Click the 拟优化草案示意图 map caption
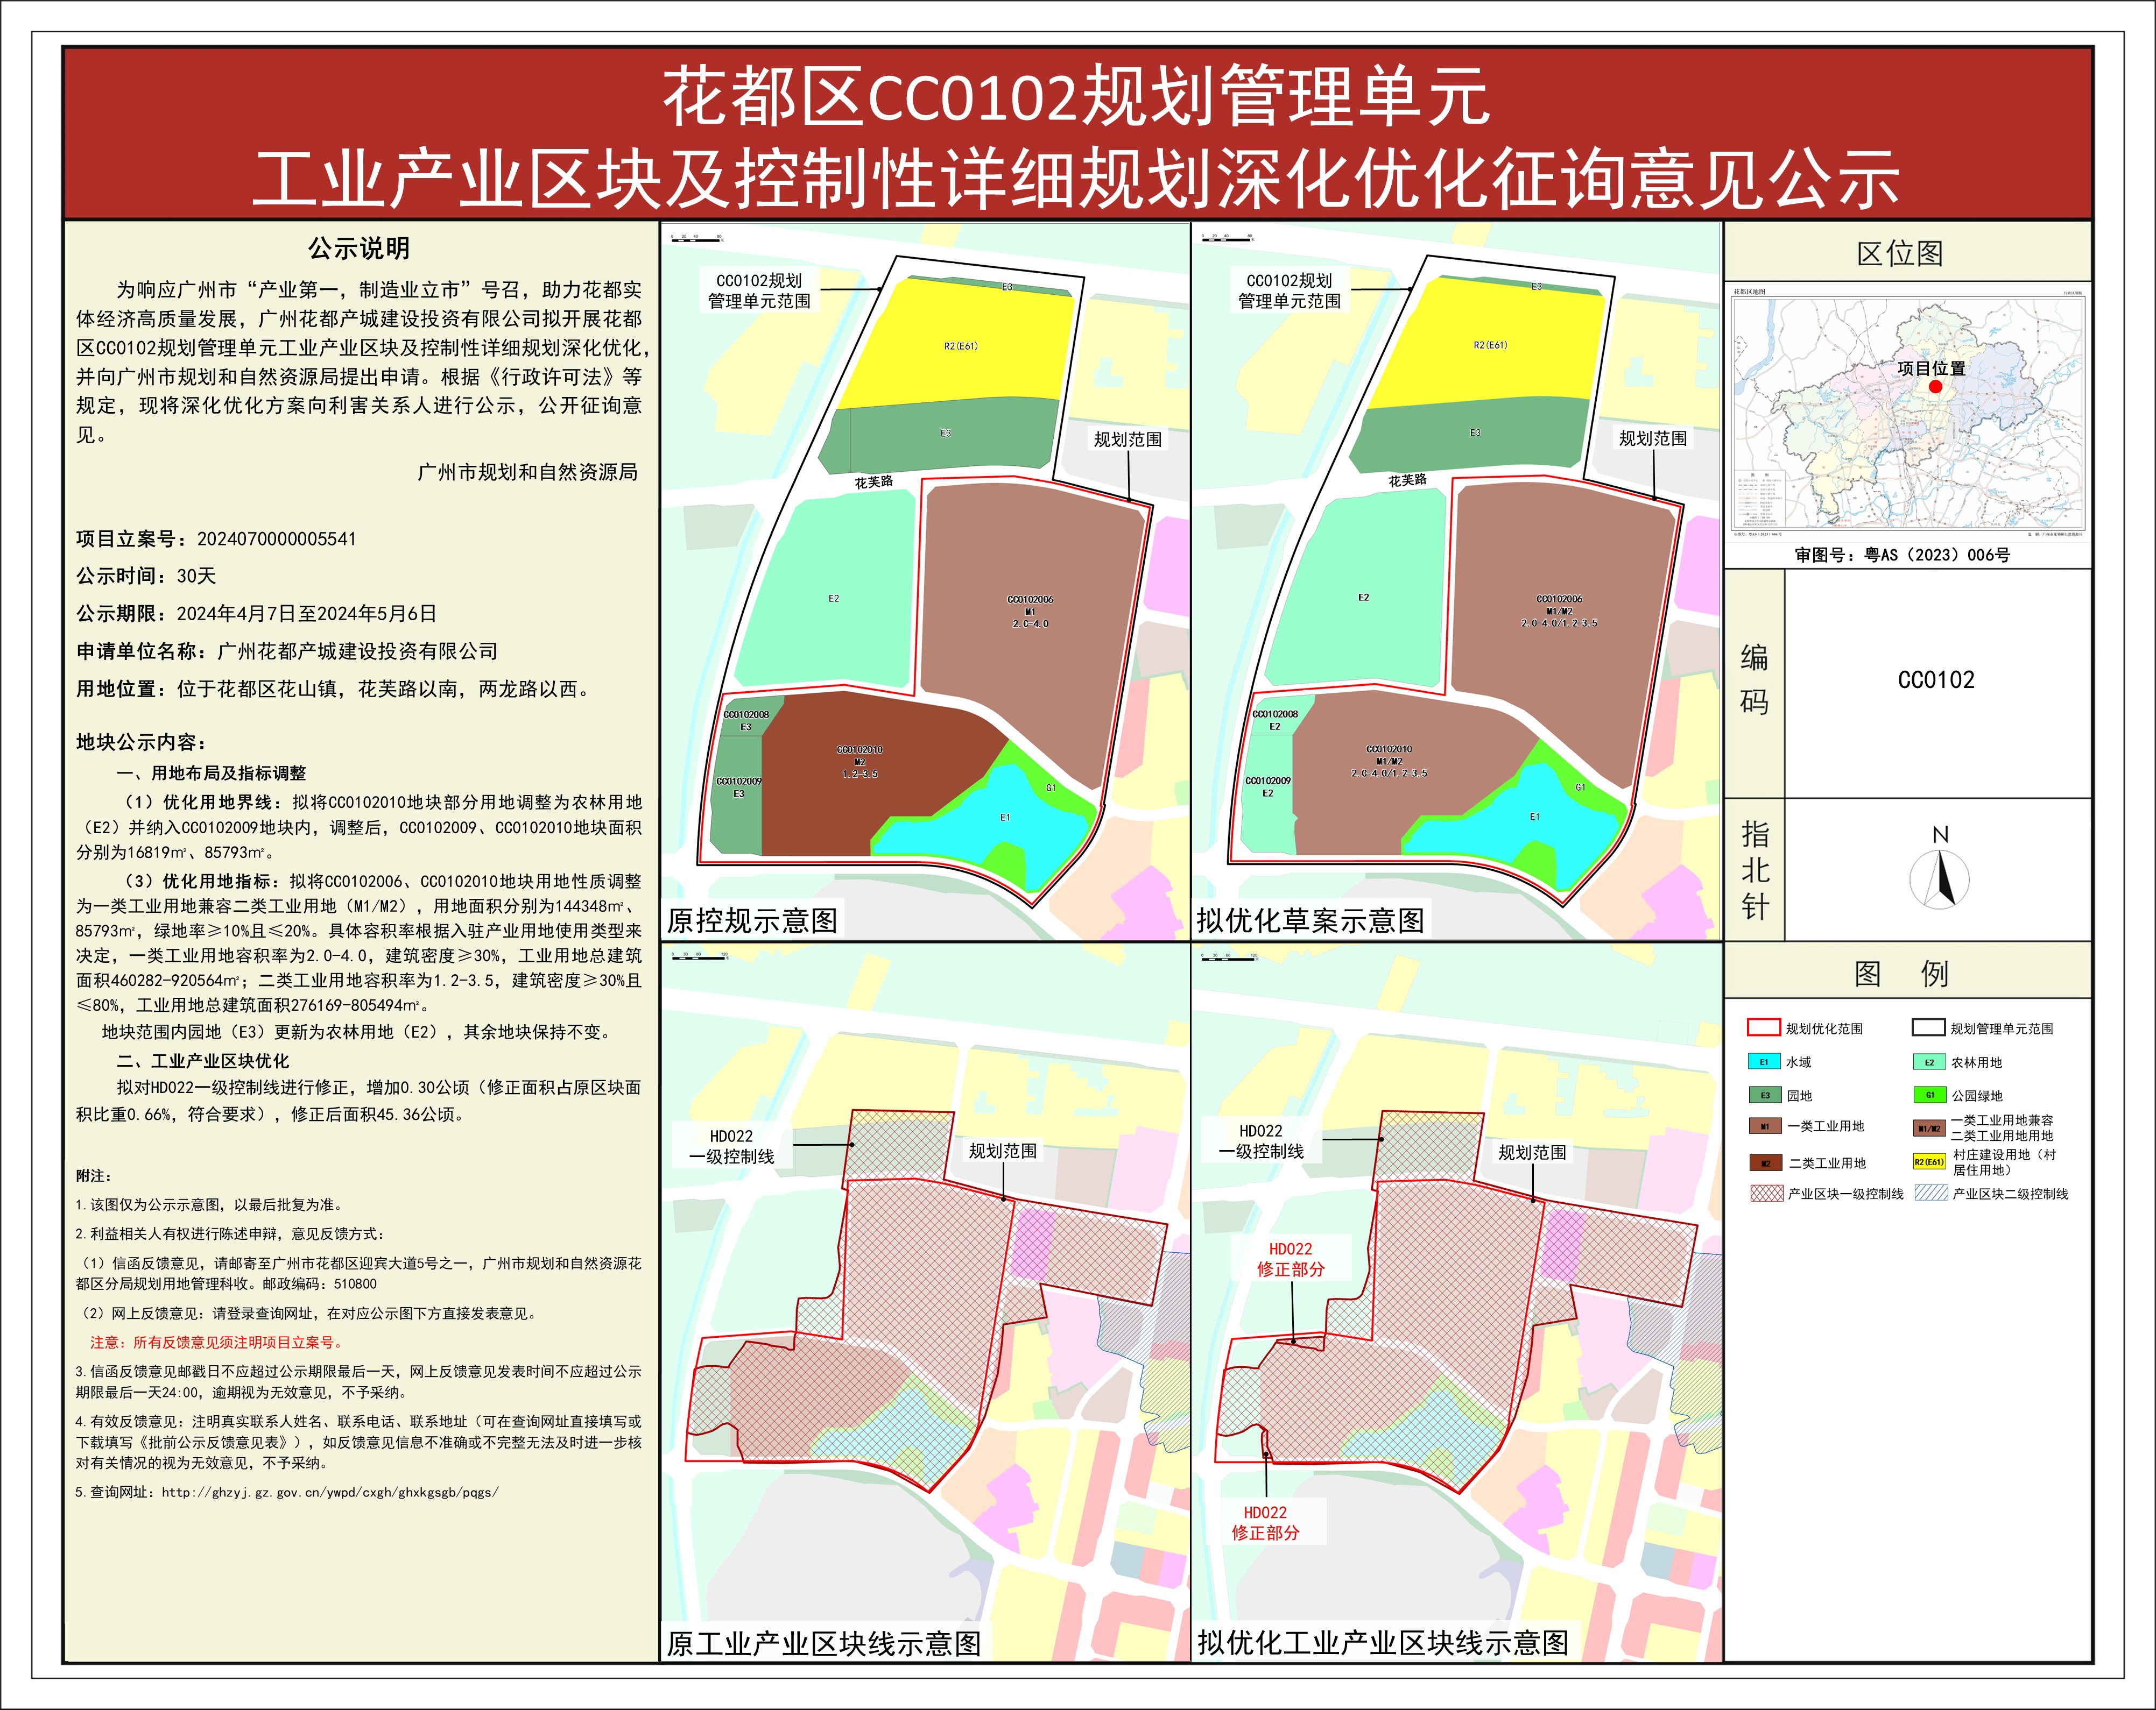 click(1310, 920)
